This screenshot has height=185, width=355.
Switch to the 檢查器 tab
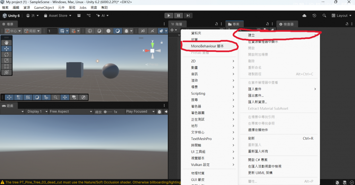[287, 24]
